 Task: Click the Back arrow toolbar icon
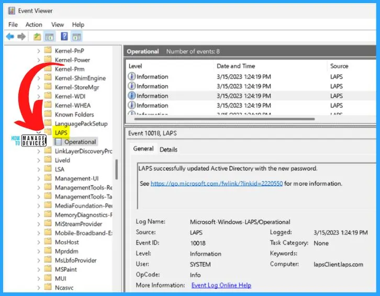(10, 37)
